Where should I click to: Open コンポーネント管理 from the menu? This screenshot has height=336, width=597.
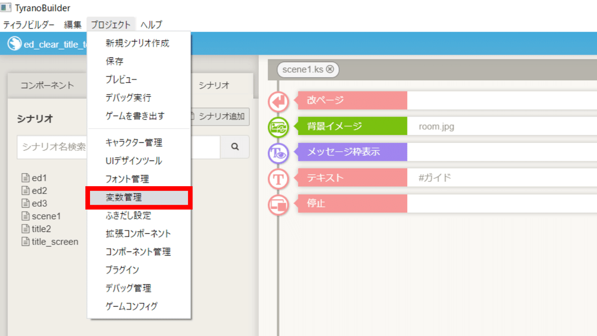pos(138,252)
